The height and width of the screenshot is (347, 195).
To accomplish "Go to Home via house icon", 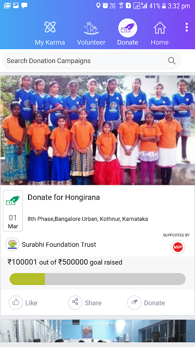I will click(159, 28).
